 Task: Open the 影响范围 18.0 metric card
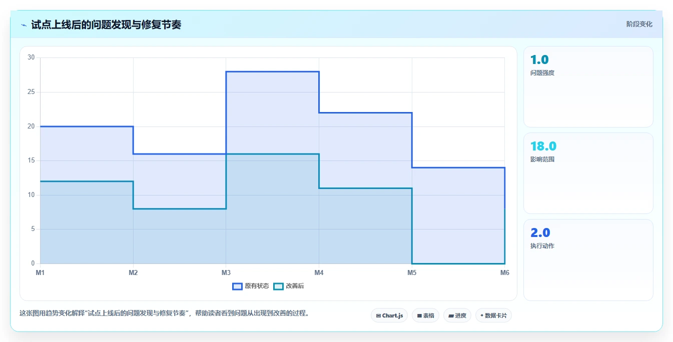pos(588,173)
